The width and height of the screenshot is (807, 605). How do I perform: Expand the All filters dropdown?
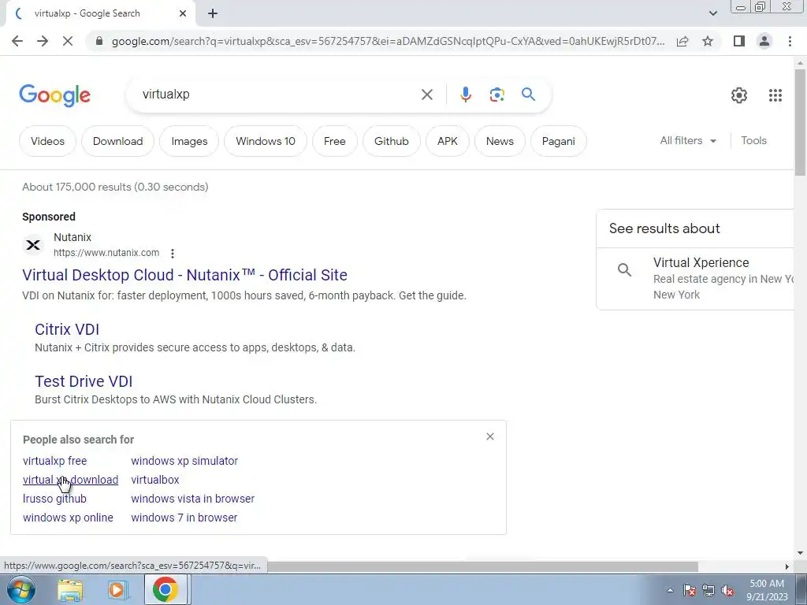tap(688, 140)
